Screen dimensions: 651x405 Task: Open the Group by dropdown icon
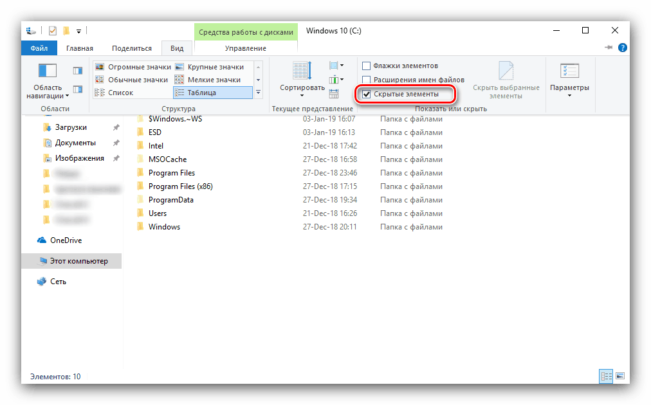pos(336,66)
